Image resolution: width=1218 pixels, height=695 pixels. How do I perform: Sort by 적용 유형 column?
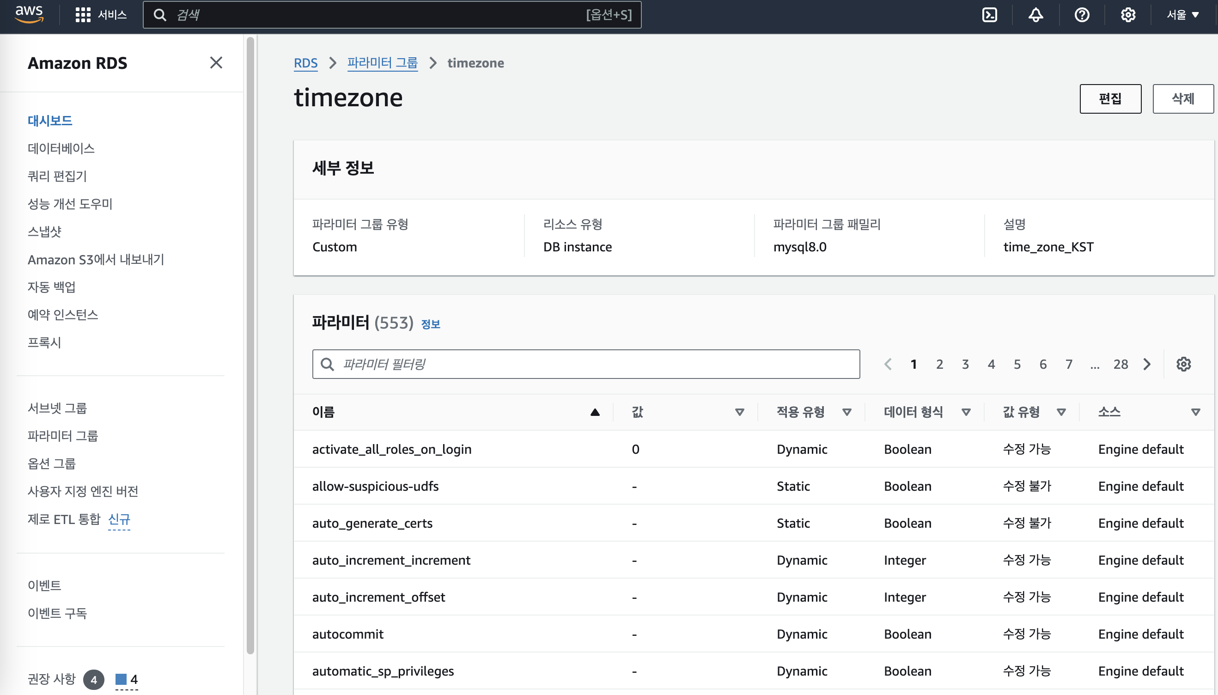tap(847, 412)
